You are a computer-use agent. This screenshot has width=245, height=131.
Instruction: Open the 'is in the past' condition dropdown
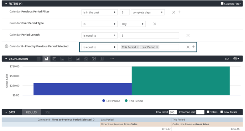pos(100,12)
